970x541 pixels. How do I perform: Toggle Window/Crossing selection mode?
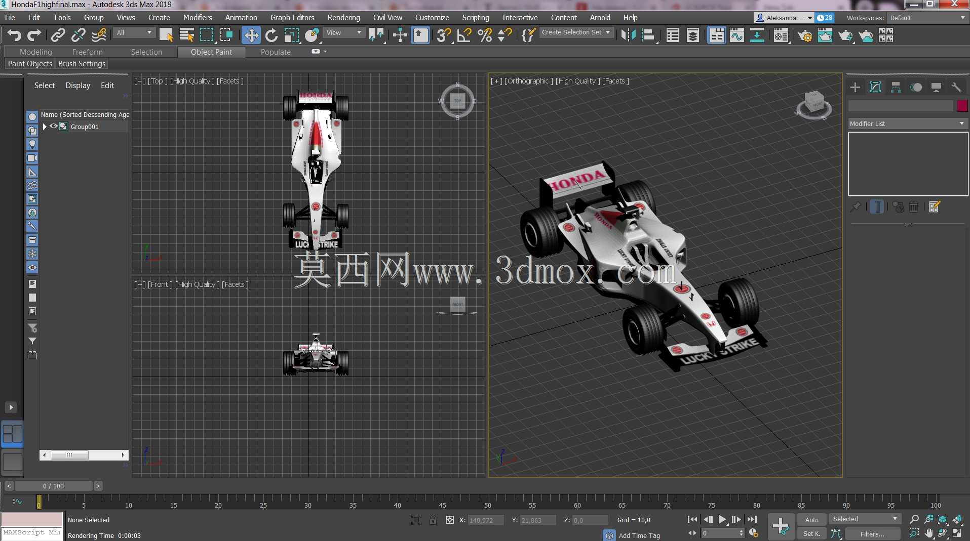click(226, 35)
